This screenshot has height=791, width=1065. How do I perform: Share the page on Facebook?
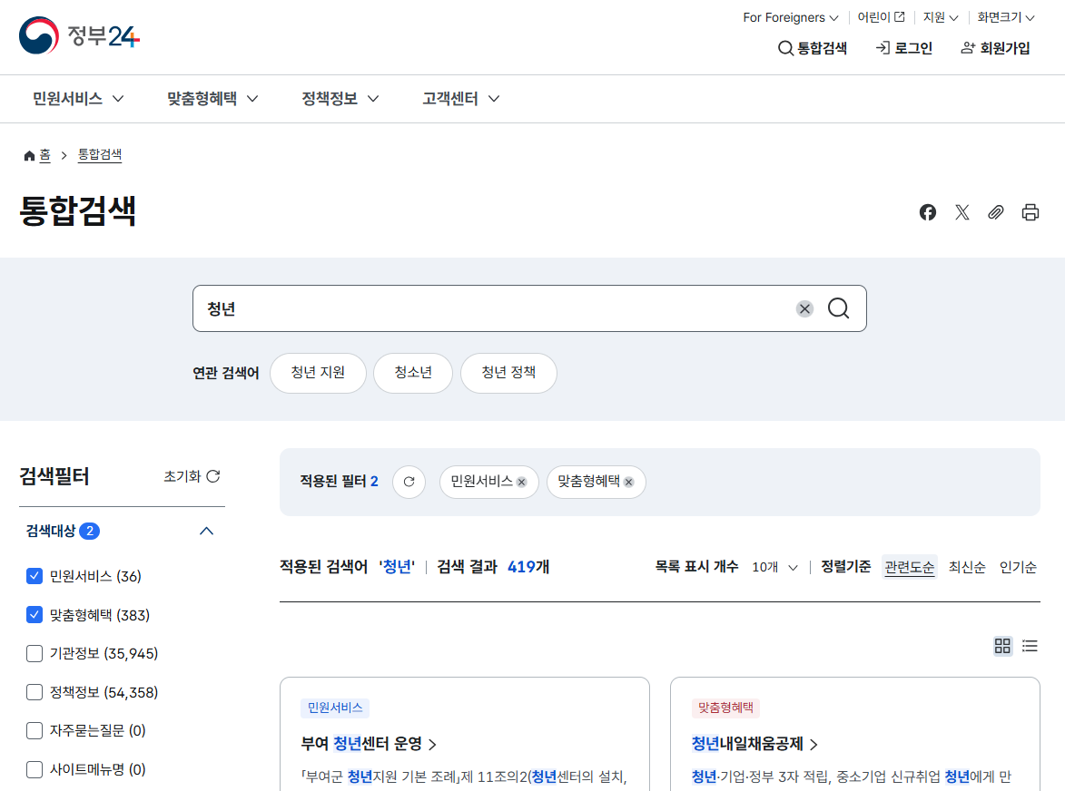point(927,211)
